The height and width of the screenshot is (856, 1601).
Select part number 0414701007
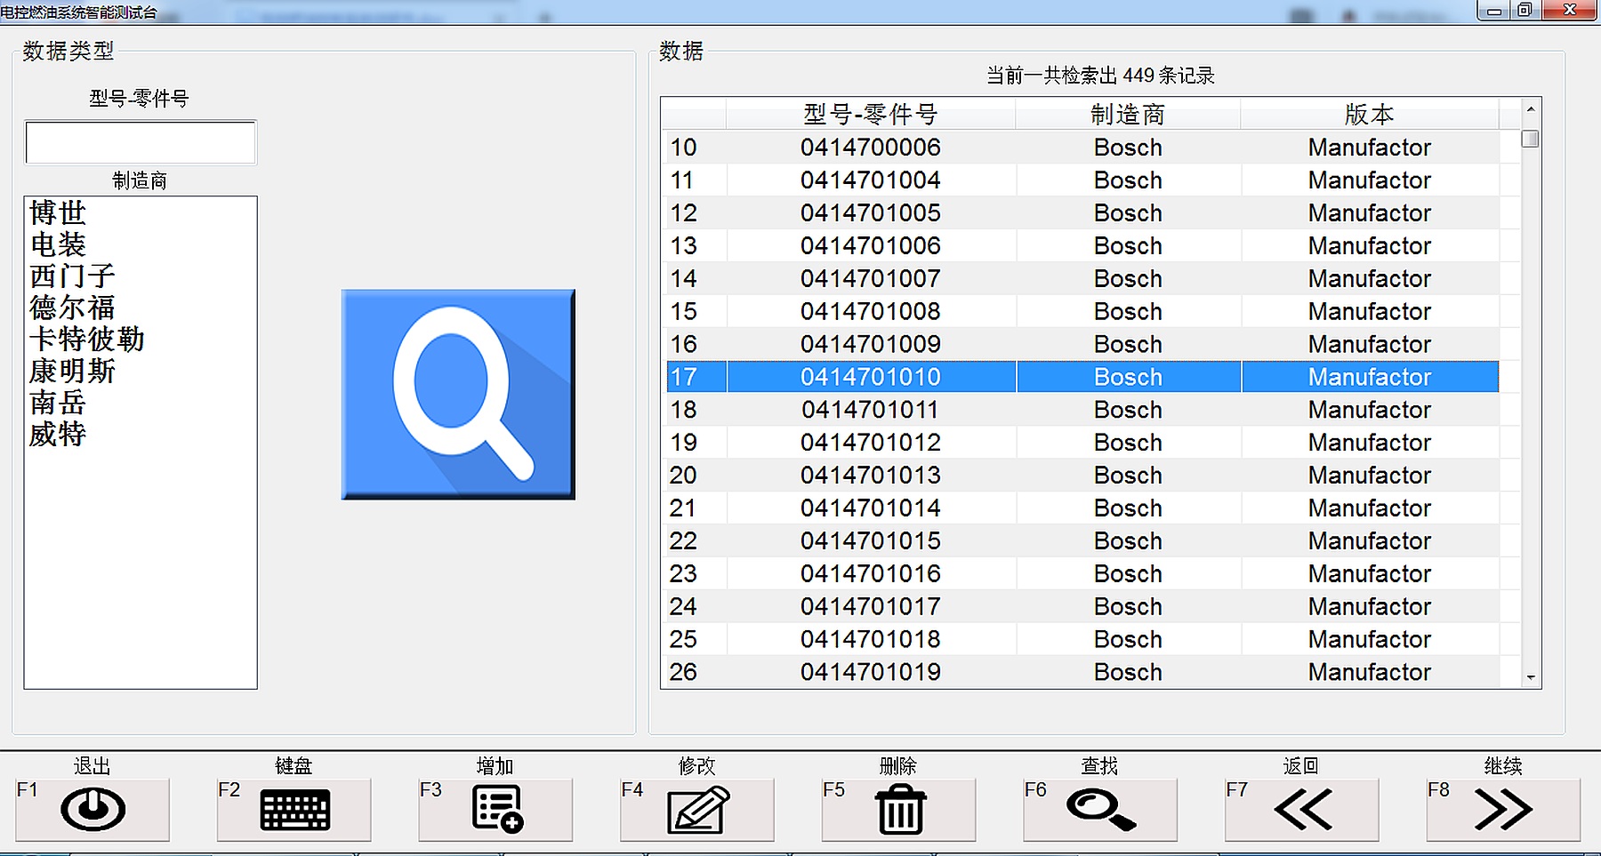click(871, 279)
